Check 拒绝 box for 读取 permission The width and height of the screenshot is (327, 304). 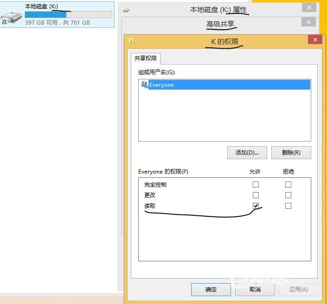tap(288, 206)
